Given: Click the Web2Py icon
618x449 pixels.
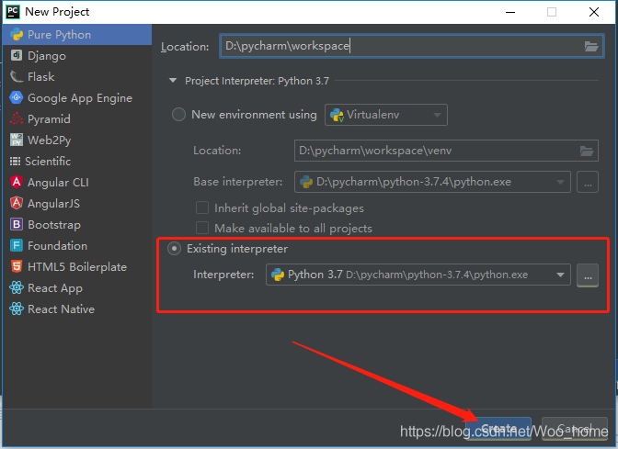Looking at the screenshot, I should coord(17,140).
